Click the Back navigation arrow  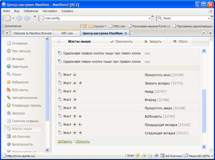[x=18, y=18]
